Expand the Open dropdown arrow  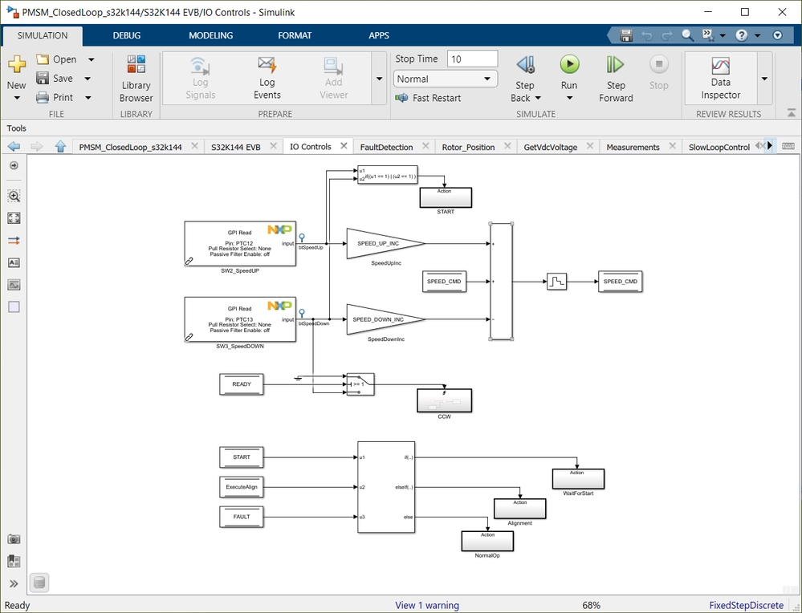[x=91, y=59]
